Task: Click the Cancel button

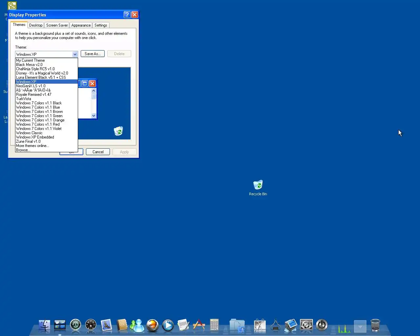Action: tap(98, 152)
